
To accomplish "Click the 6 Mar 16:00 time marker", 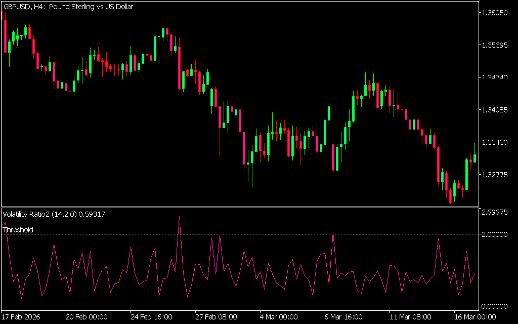I will 343,317.
